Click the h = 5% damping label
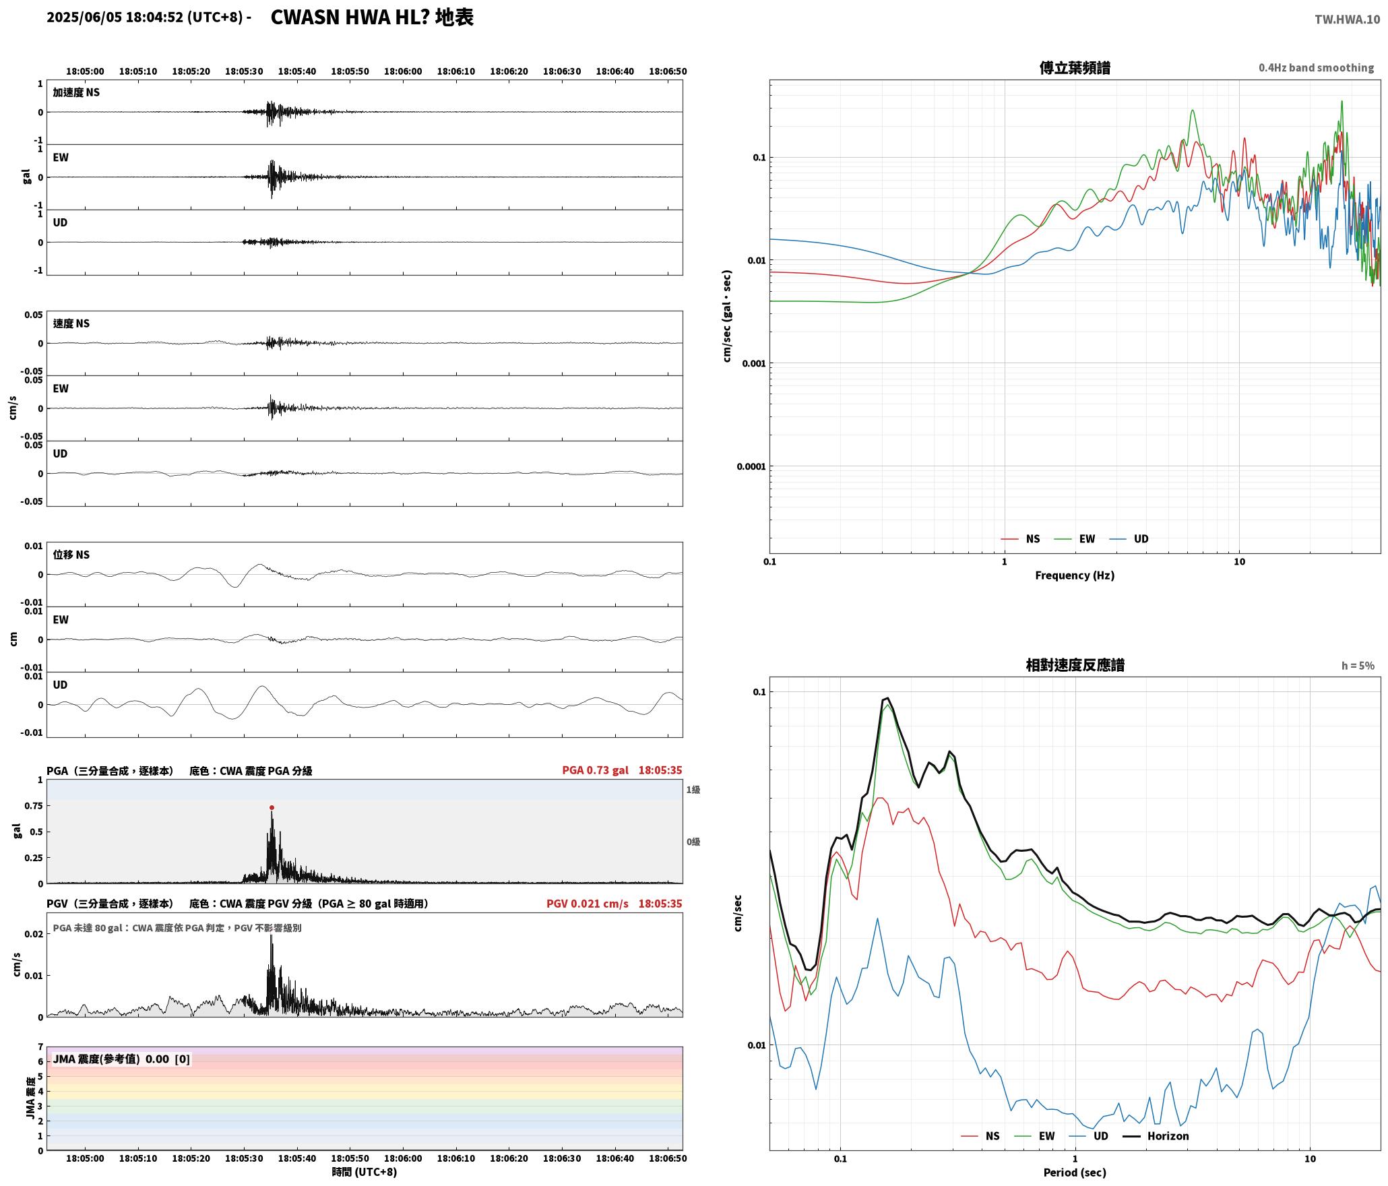Viewport: 1388px width, 1186px height. (1358, 666)
